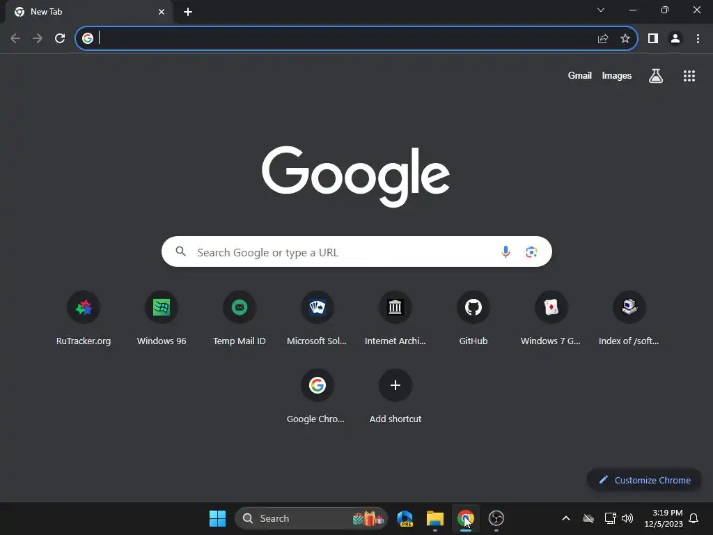
Task: Click the OneDrive cloud tray icon
Action: point(588,518)
